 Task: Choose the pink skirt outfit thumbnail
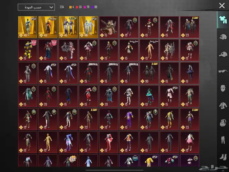pos(189,142)
